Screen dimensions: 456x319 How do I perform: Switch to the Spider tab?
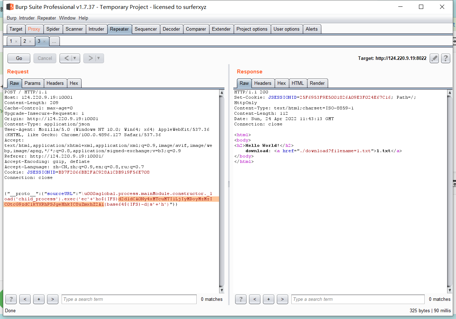53,29
